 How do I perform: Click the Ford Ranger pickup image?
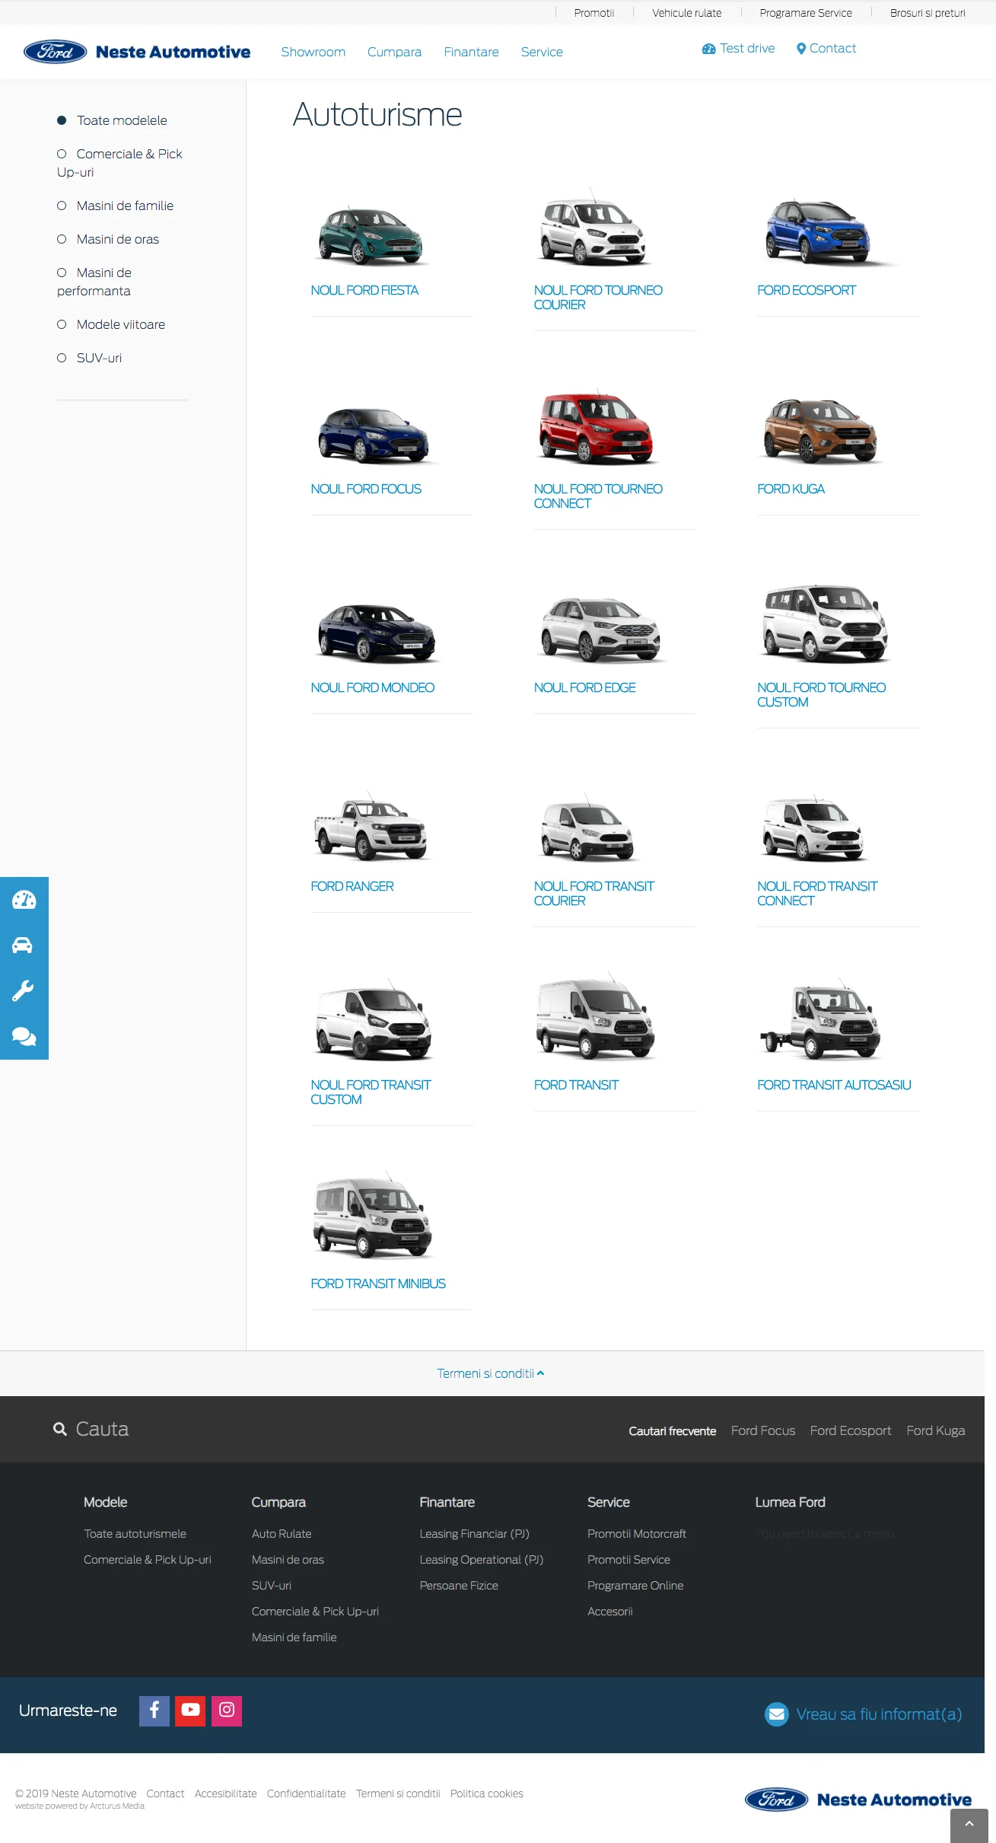click(x=371, y=828)
